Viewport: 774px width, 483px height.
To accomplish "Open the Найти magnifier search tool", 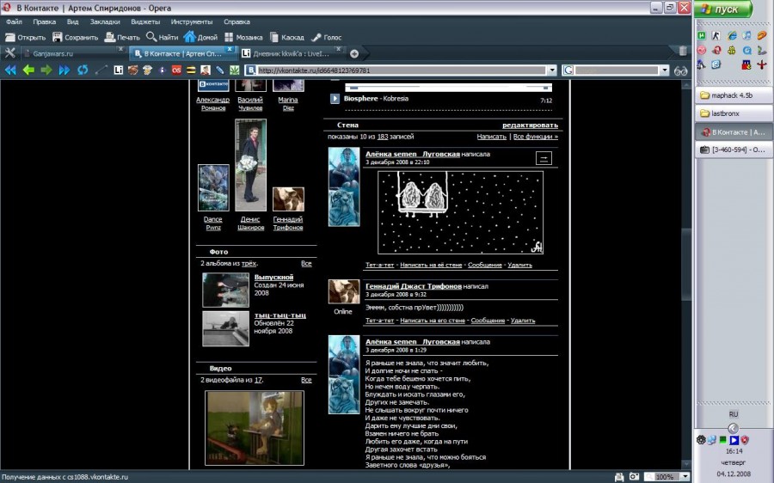I will click(x=162, y=38).
